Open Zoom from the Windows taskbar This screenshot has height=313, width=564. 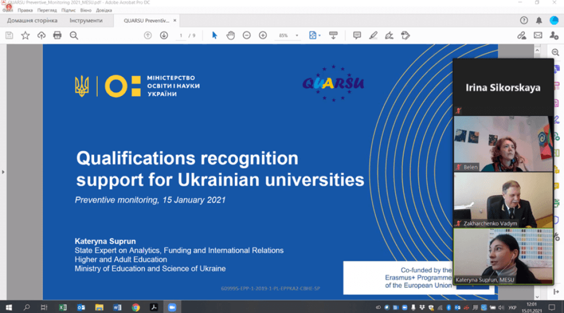171,307
